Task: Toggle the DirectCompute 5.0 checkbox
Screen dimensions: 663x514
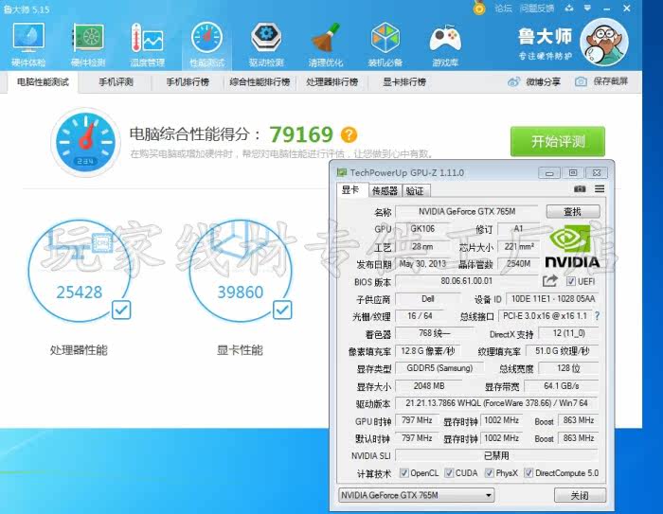Action: point(529,473)
